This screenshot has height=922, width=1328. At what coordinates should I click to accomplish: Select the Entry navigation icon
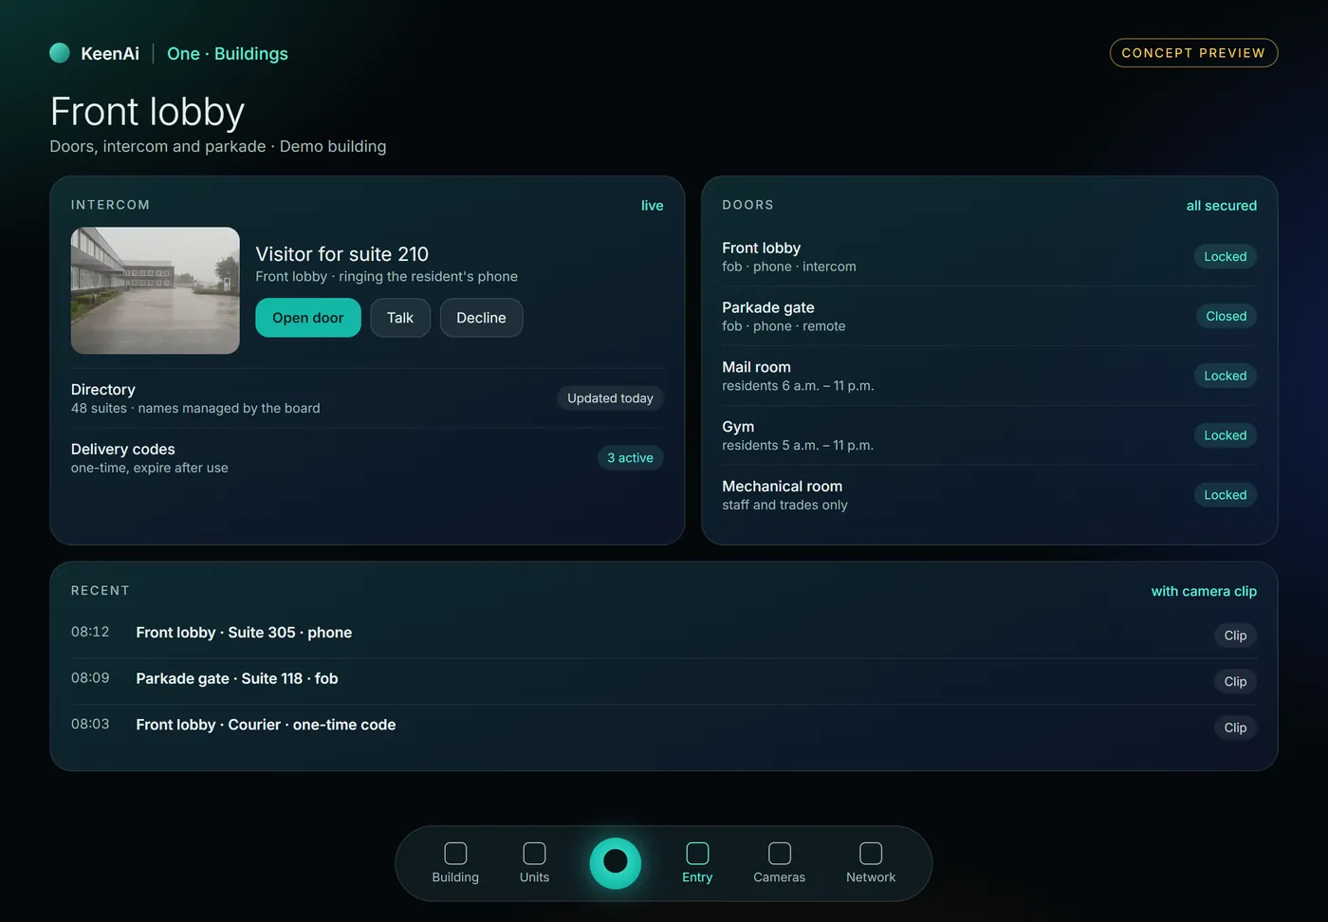[x=697, y=854]
